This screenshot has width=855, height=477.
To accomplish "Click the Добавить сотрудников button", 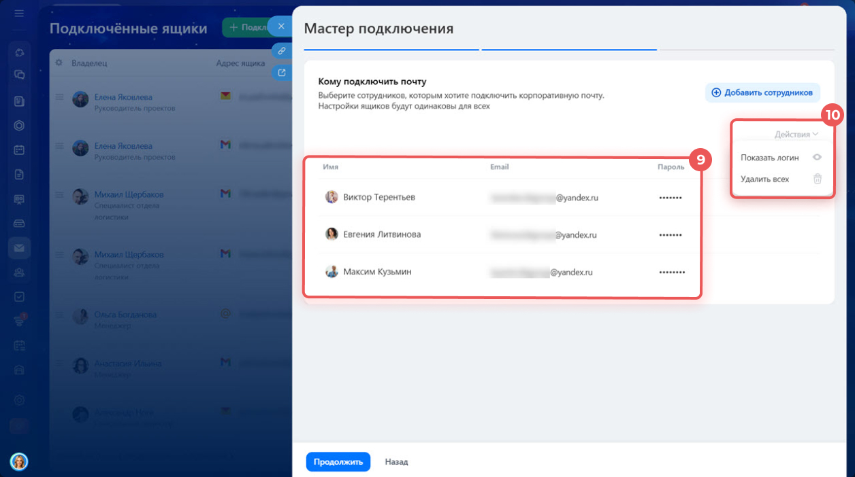I will pyautogui.click(x=762, y=92).
